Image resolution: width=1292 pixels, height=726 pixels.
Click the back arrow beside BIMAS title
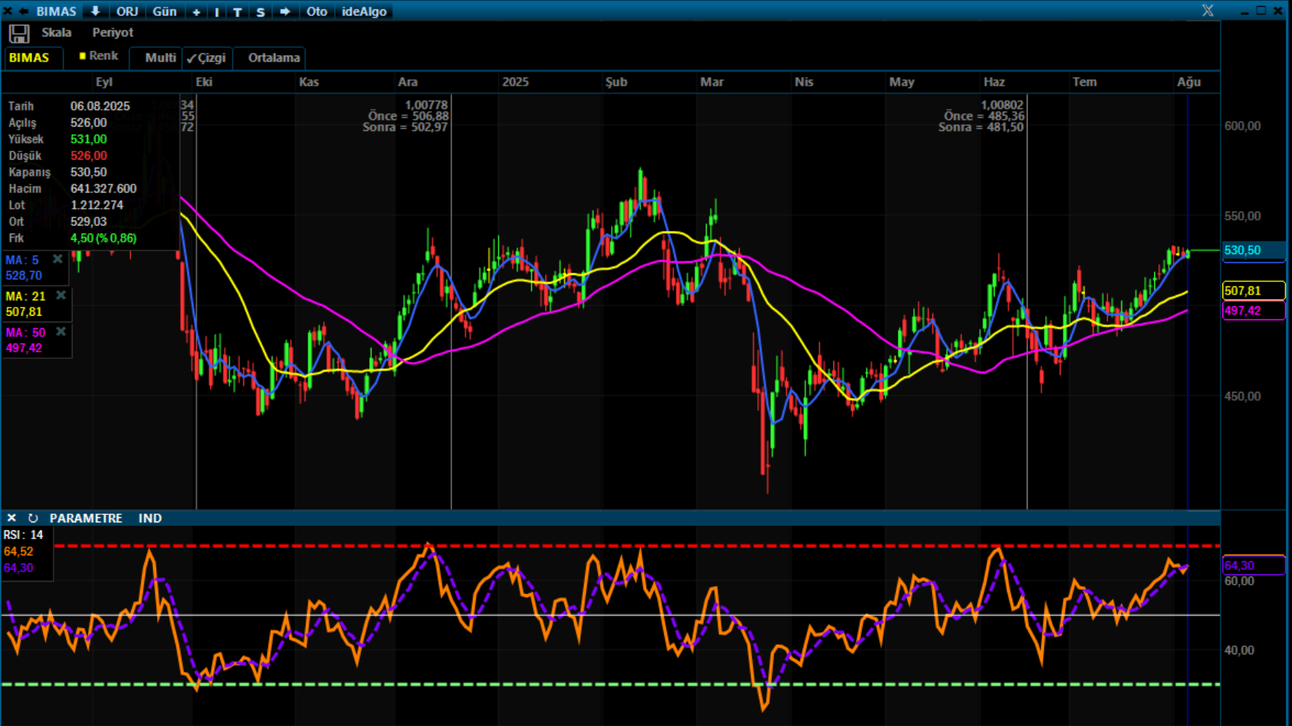[23, 11]
